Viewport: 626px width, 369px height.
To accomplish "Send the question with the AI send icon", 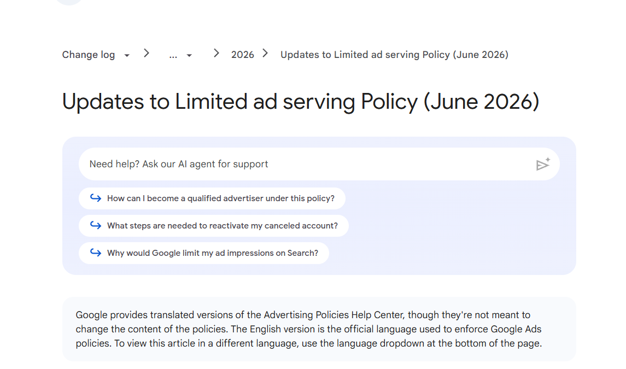I will tap(543, 164).
